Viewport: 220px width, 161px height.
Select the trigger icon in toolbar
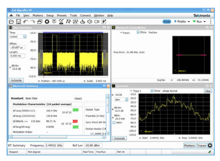(x=54, y=22)
